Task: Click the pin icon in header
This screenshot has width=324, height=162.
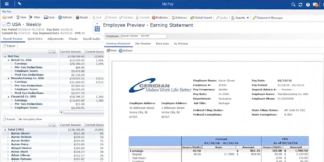Action: click(x=19, y=4)
